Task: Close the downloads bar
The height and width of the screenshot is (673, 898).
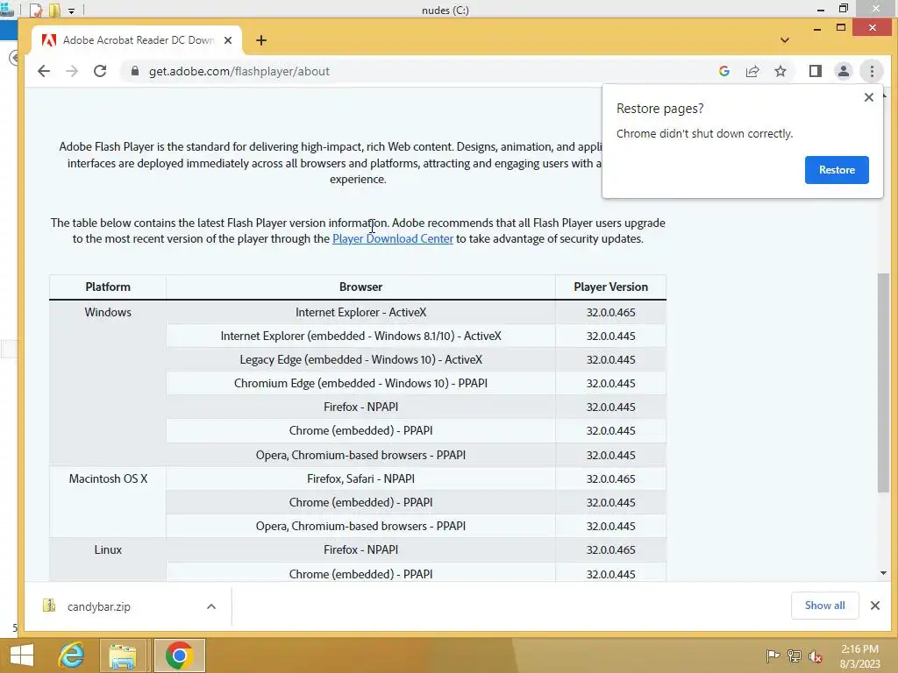Action: coord(875,606)
